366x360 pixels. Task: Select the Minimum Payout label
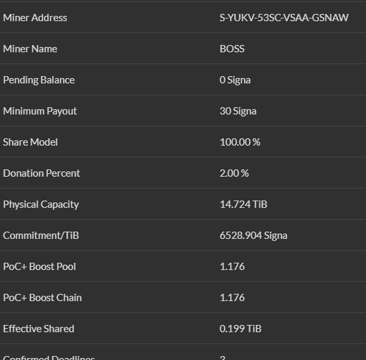[x=40, y=111]
